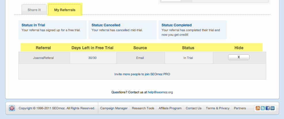Click the Status column header

coord(188,48)
